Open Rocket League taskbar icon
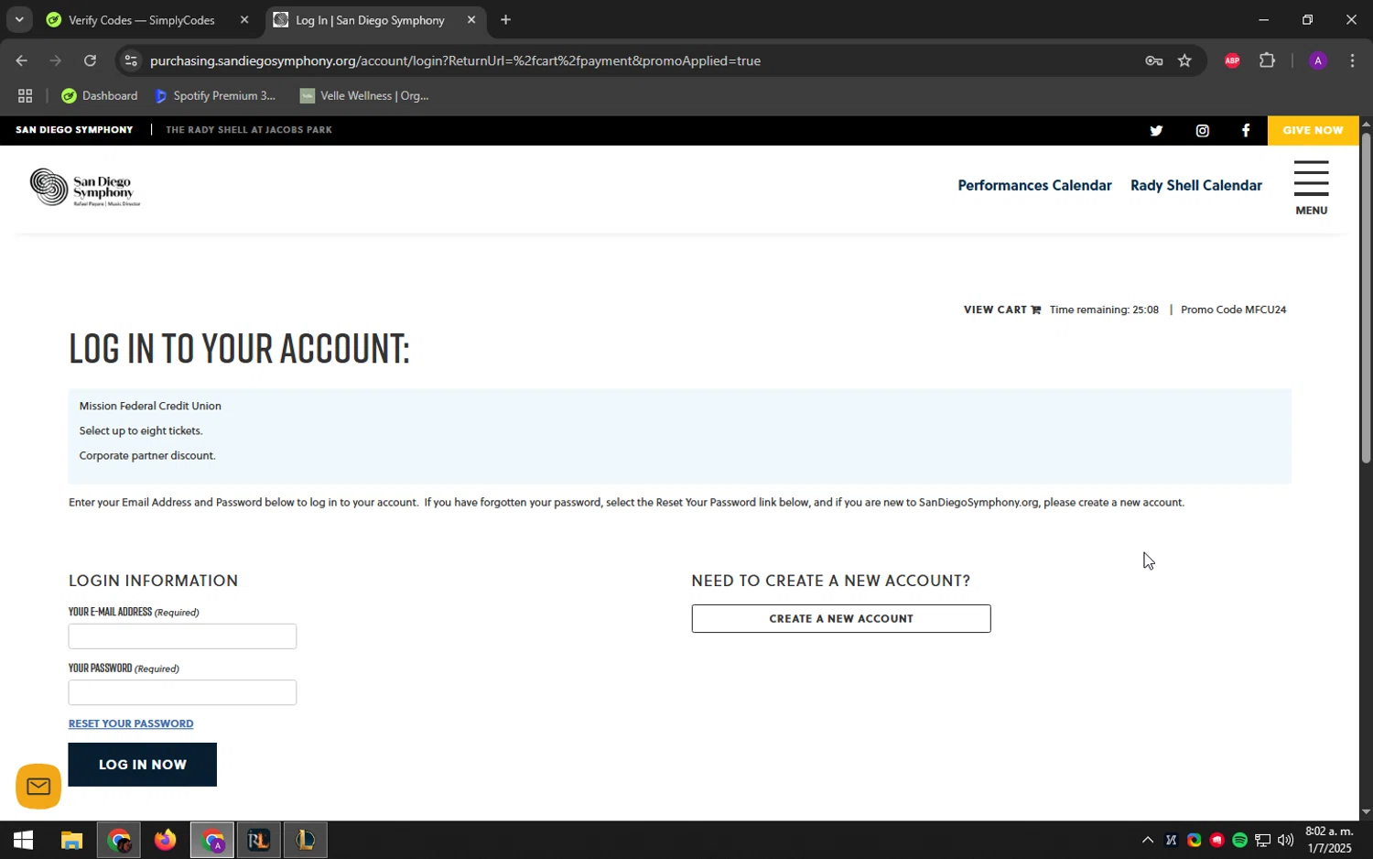Viewport: 1373px width, 859px height. (258, 840)
